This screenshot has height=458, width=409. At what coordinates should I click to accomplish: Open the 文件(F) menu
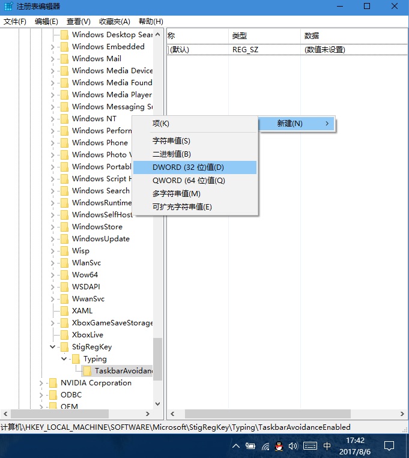pyautogui.click(x=14, y=22)
